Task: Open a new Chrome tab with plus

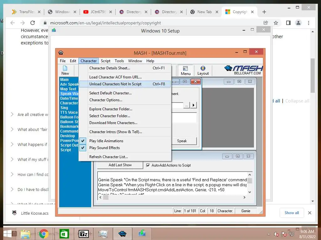Action: (264, 12)
